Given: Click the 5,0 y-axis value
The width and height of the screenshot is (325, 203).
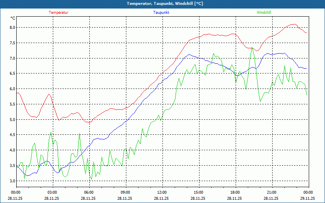Looking at the screenshot, I should click(13, 119).
